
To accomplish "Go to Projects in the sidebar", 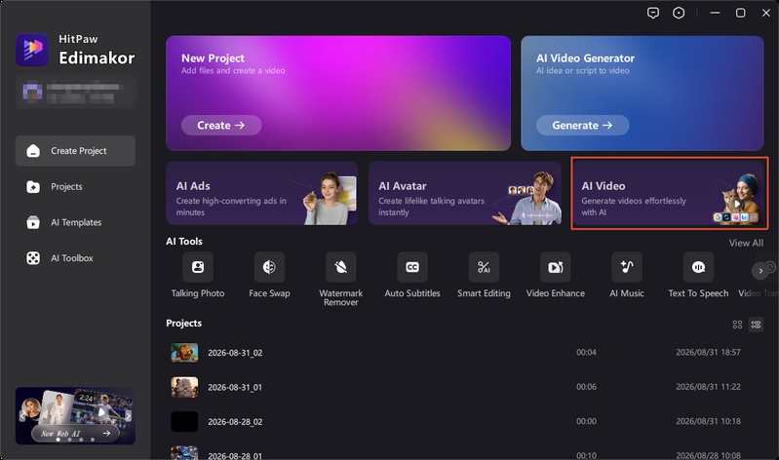I will coord(75,187).
